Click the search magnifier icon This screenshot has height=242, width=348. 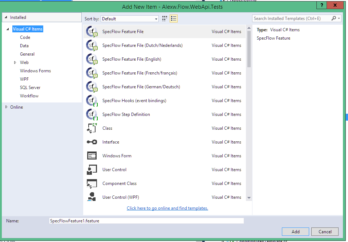coord(333,19)
